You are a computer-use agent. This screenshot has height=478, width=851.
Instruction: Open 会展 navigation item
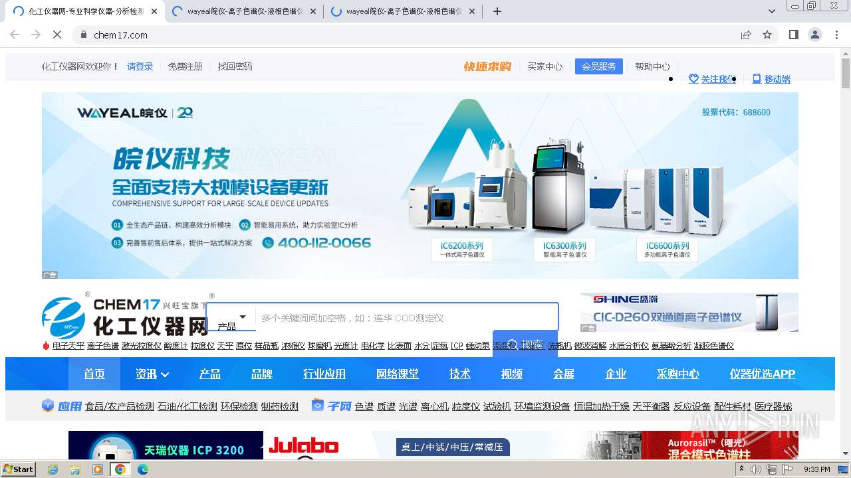coord(564,374)
